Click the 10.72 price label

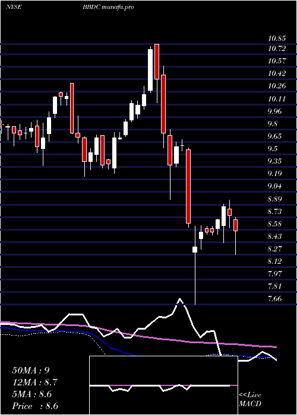pyautogui.click(x=277, y=49)
